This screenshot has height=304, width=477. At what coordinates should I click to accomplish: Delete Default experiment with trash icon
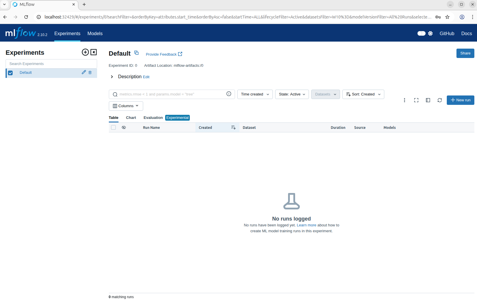(90, 73)
